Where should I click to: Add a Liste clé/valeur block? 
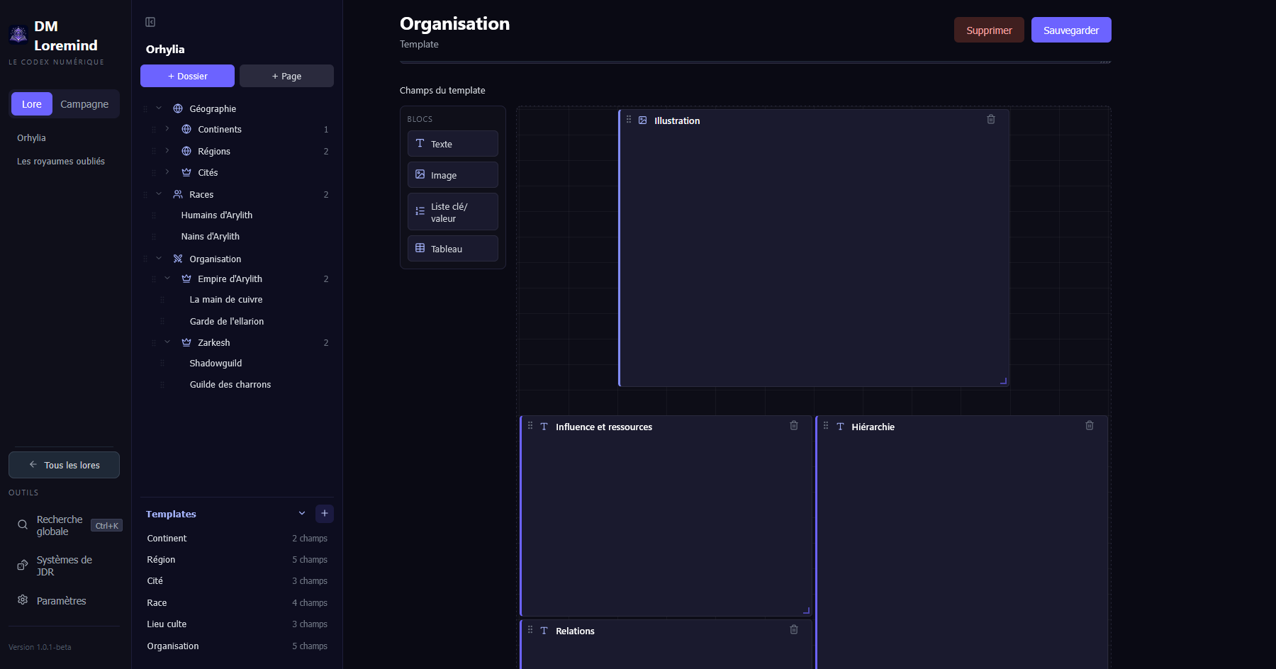[453, 212]
